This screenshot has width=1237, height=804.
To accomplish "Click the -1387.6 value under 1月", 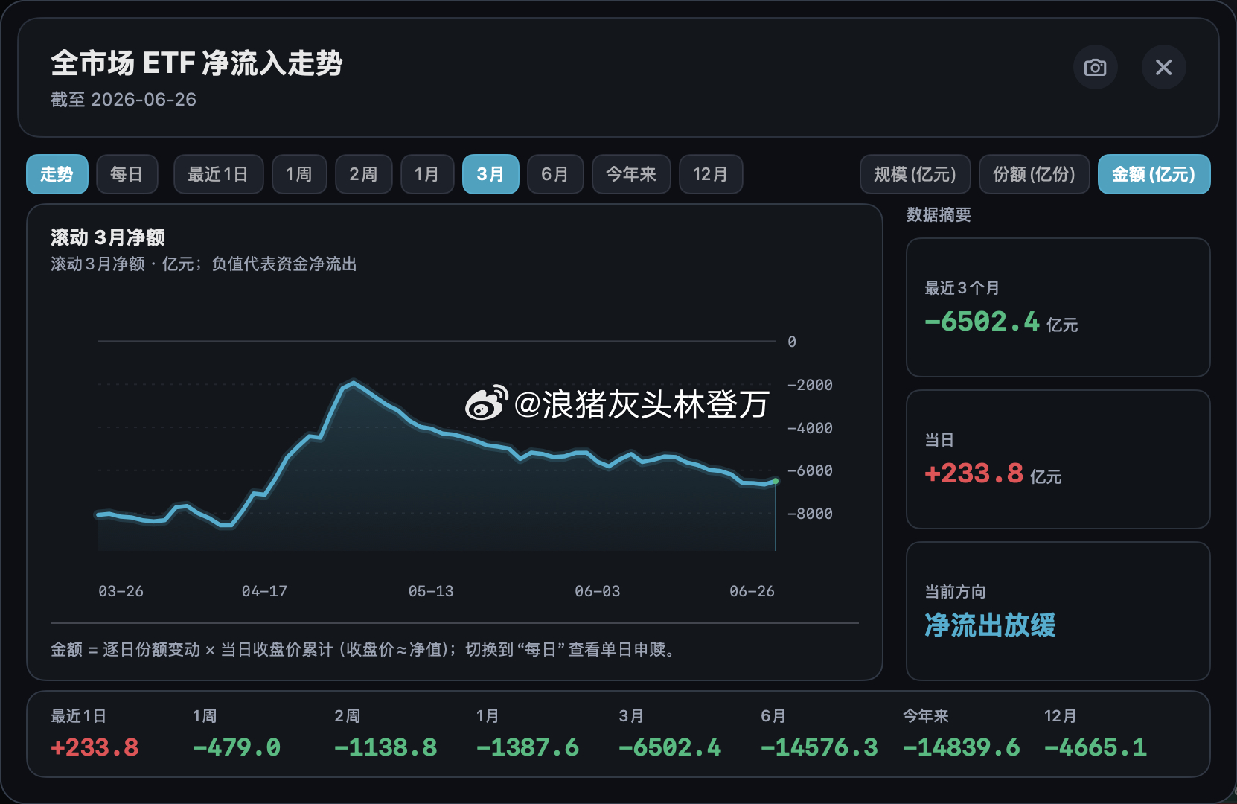I will pyautogui.click(x=528, y=747).
